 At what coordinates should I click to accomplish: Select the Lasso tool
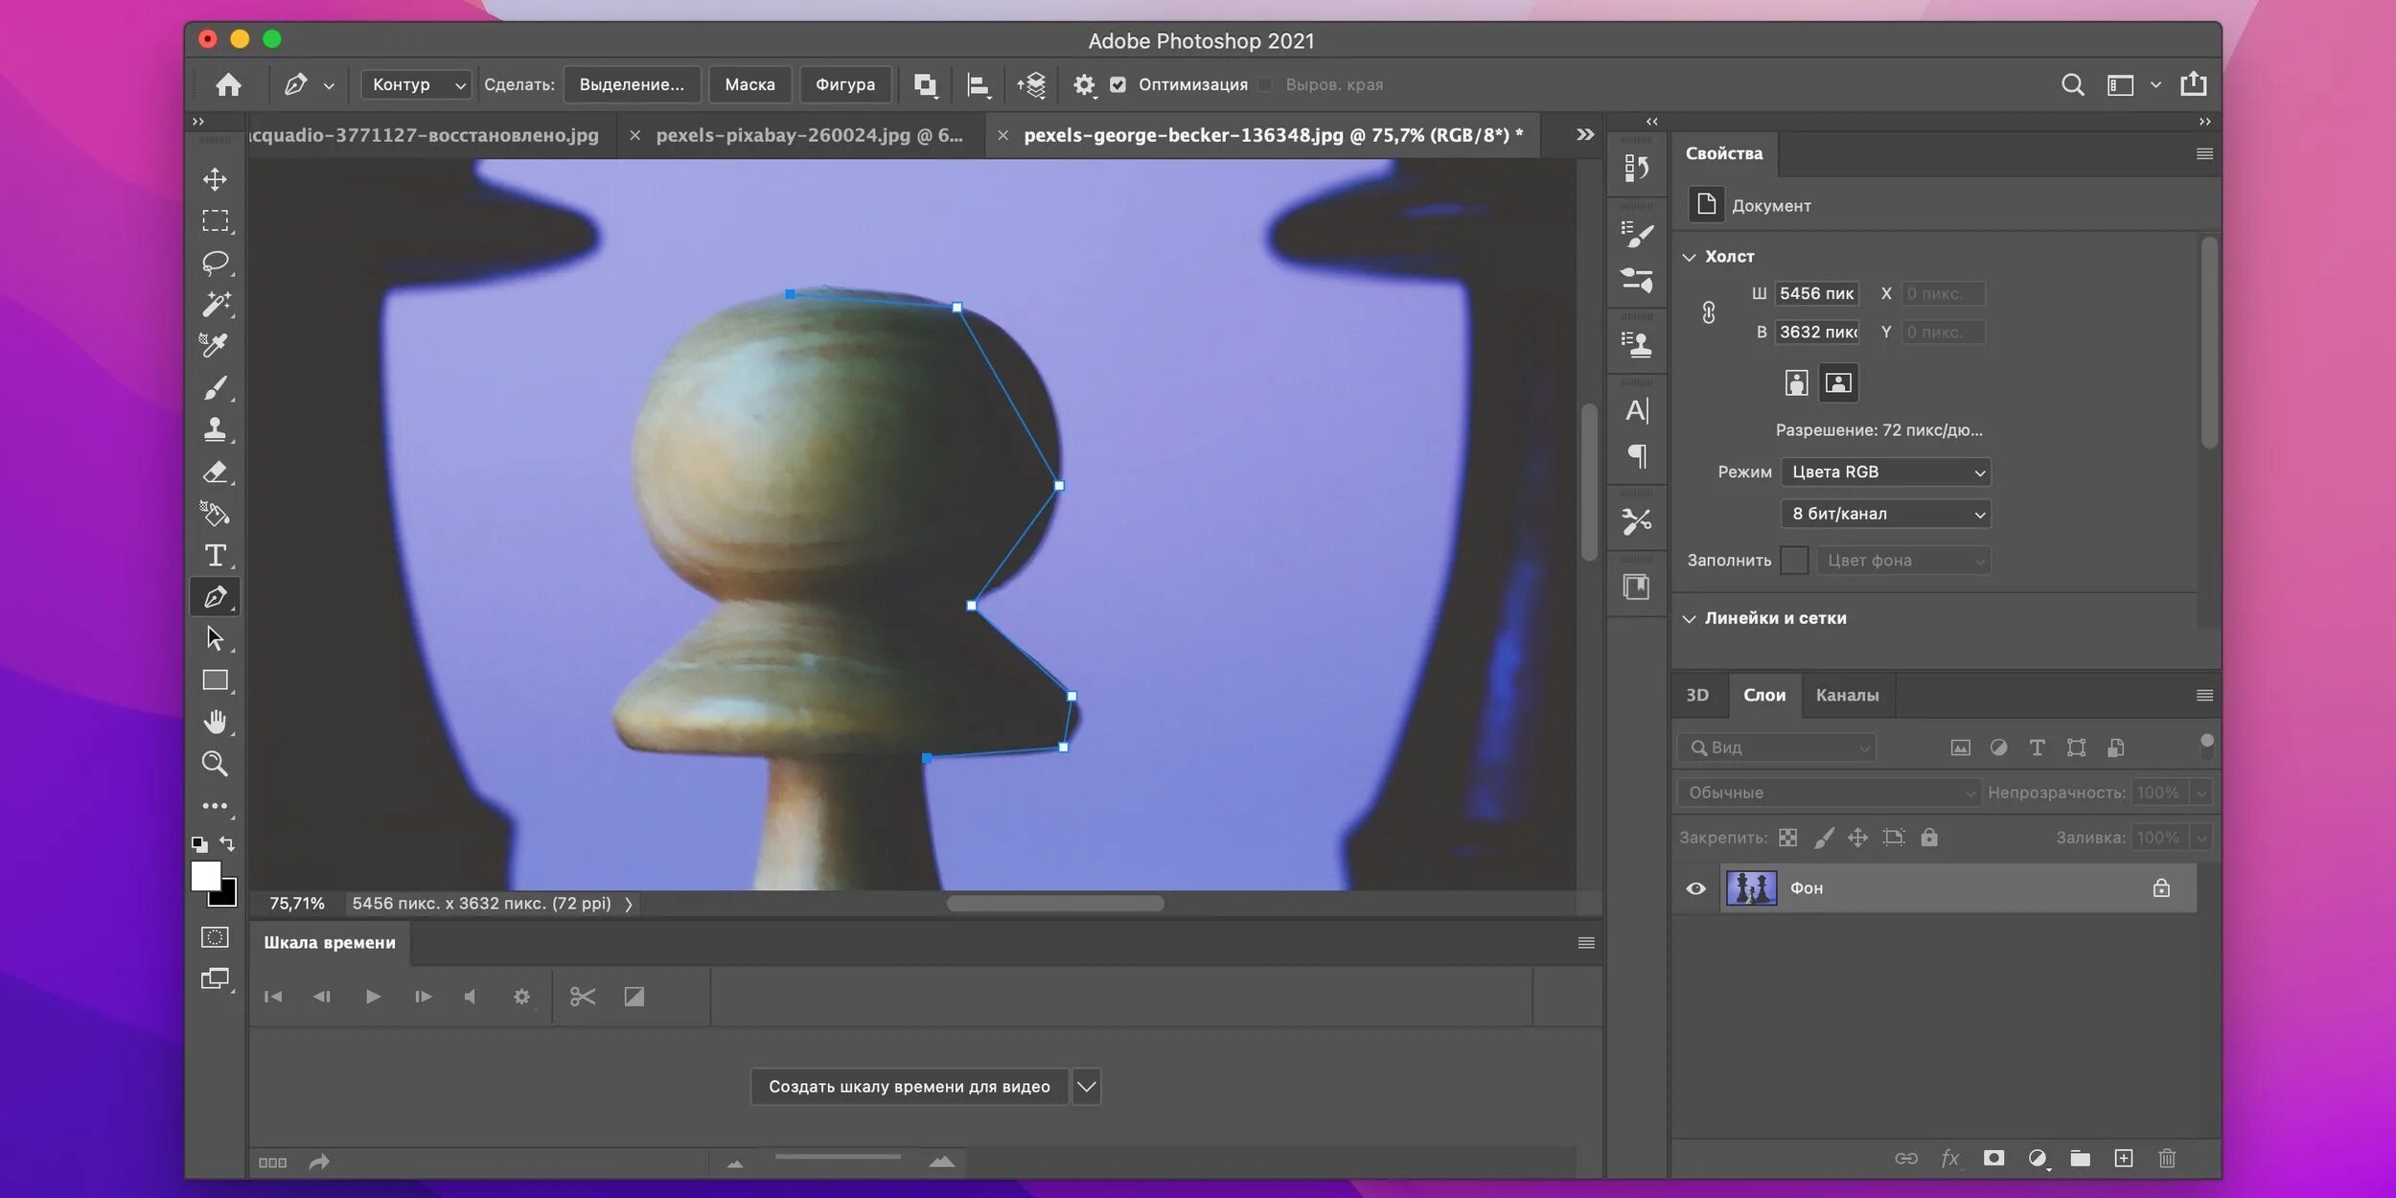pos(215,263)
